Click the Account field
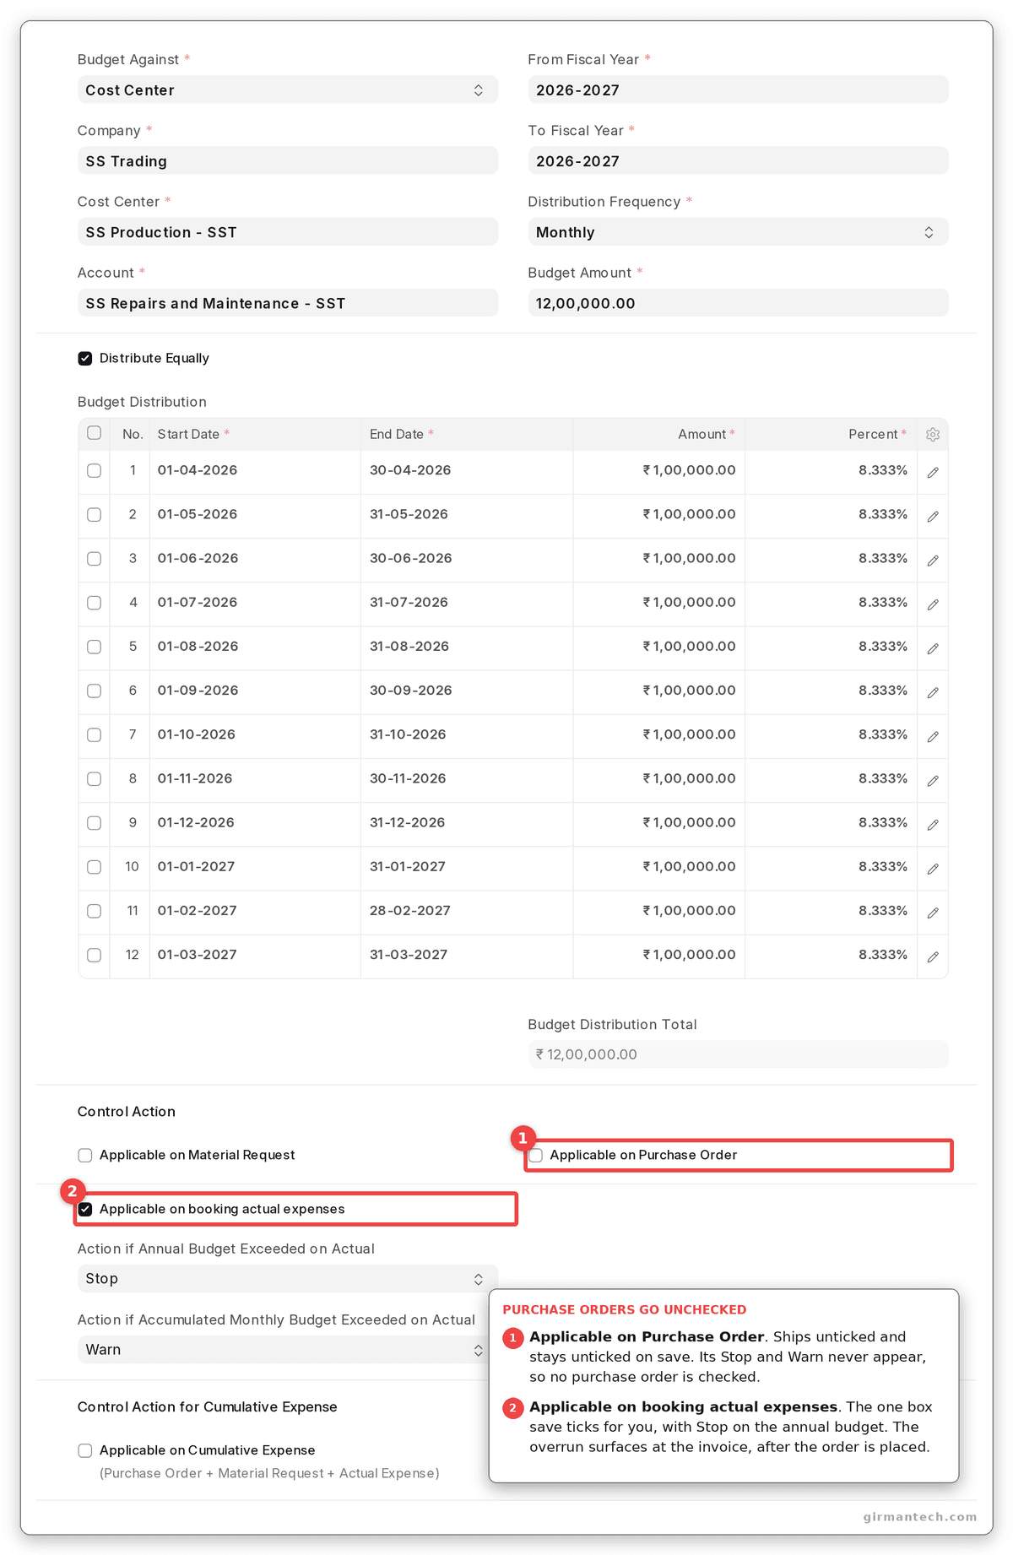The image size is (1013, 1555). (288, 303)
